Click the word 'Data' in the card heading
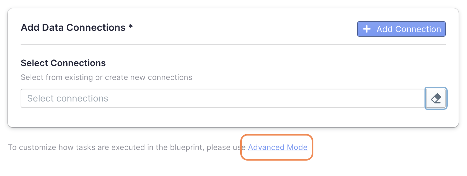This screenshot has height=176, width=467. [x=53, y=28]
